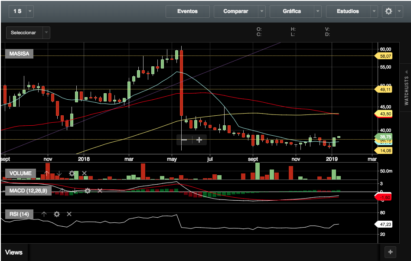Expand the WATCHLISTS side panel
This screenshot has height=261, width=411.
pos(406,87)
